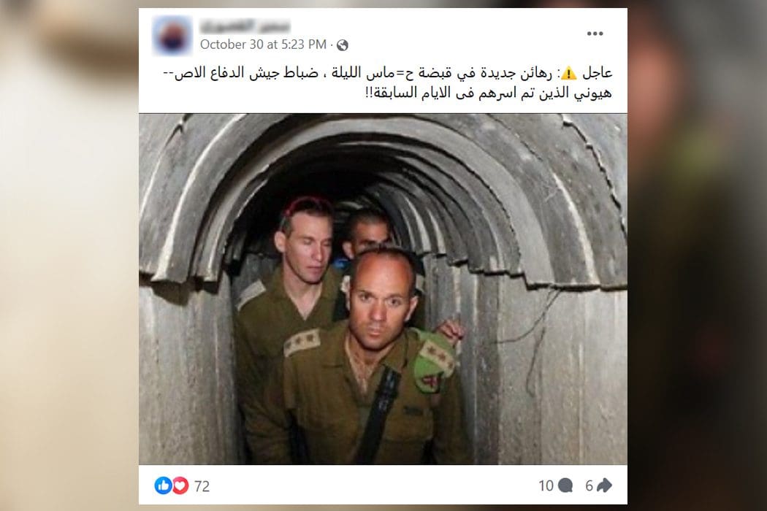Click the word عاجل starting the post
Viewport: 767px width, 511px height.
click(x=598, y=73)
